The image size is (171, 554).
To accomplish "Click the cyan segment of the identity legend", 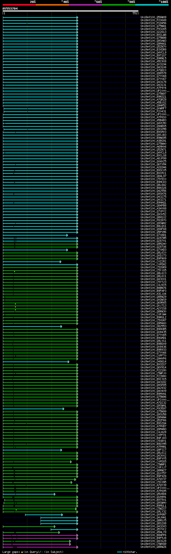I will (152, 5).
